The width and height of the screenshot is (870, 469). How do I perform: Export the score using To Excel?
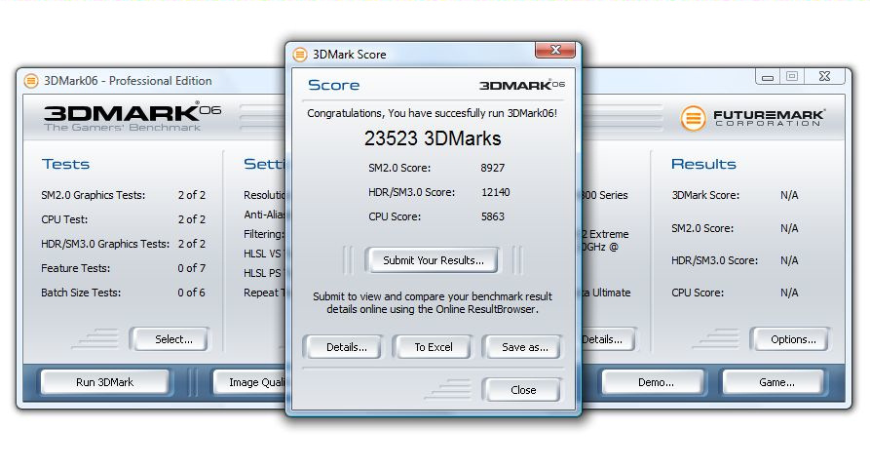pyautogui.click(x=434, y=347)
